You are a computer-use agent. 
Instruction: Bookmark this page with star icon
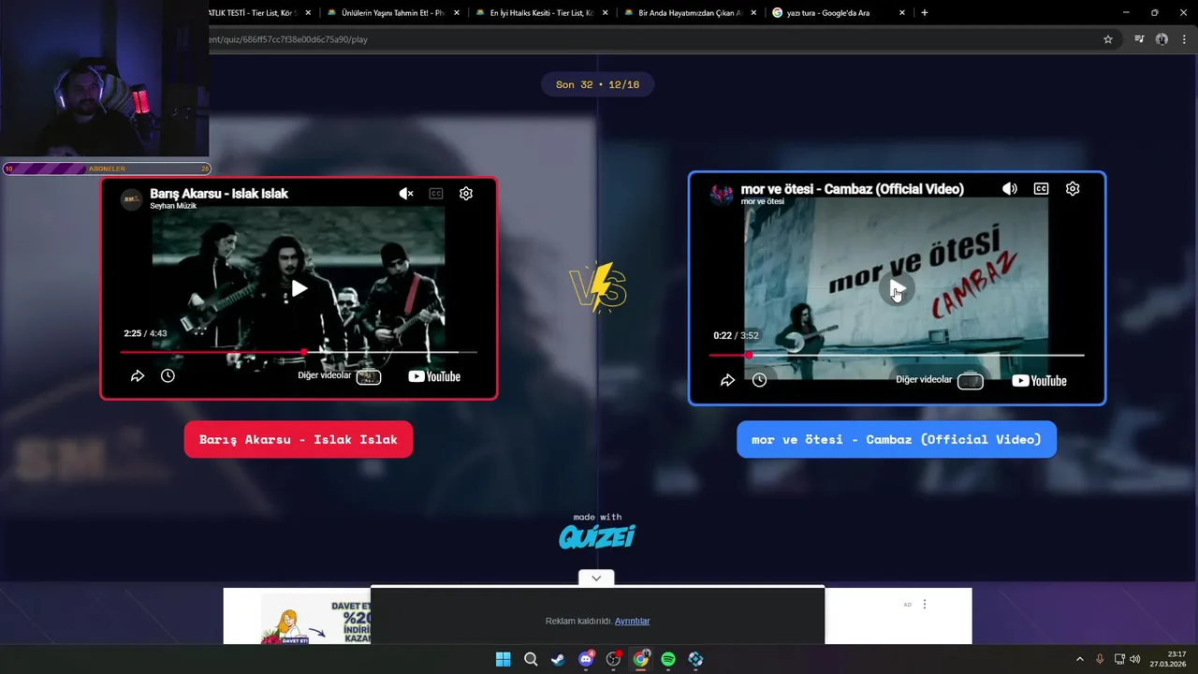1108,39
